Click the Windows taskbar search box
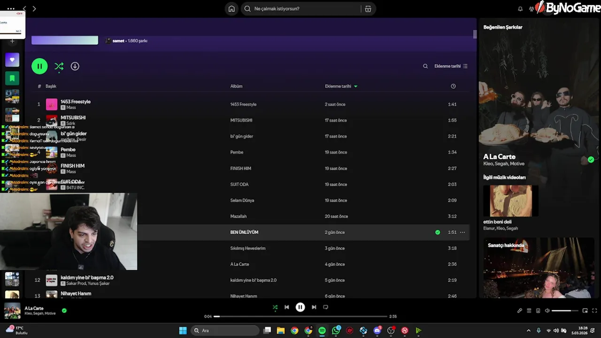 tap(225, 330)
